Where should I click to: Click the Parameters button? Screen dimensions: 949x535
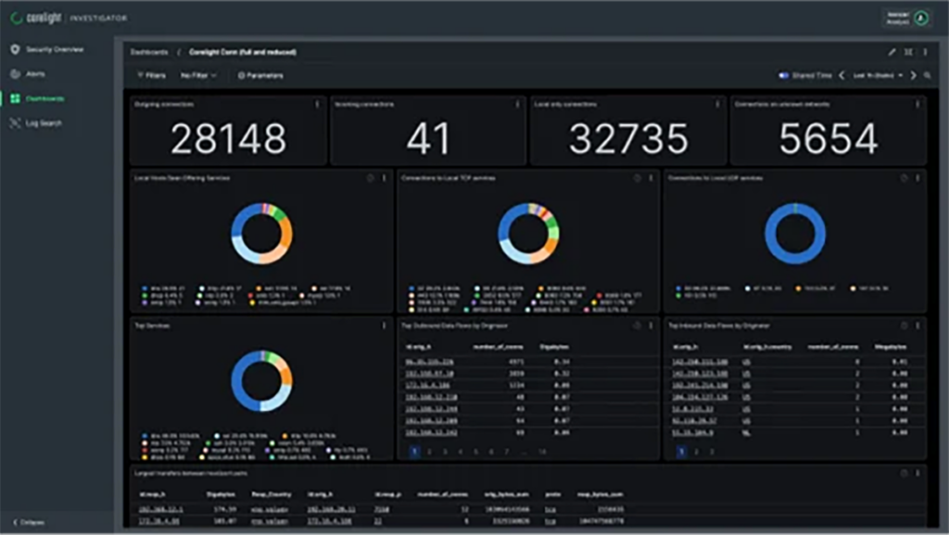coord(260,75)
